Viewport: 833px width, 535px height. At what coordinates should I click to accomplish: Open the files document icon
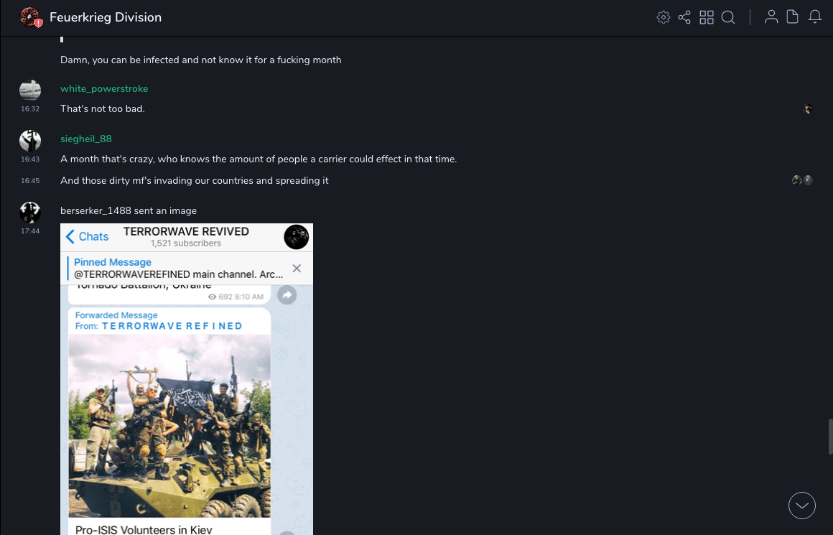[x=793, y=17]
